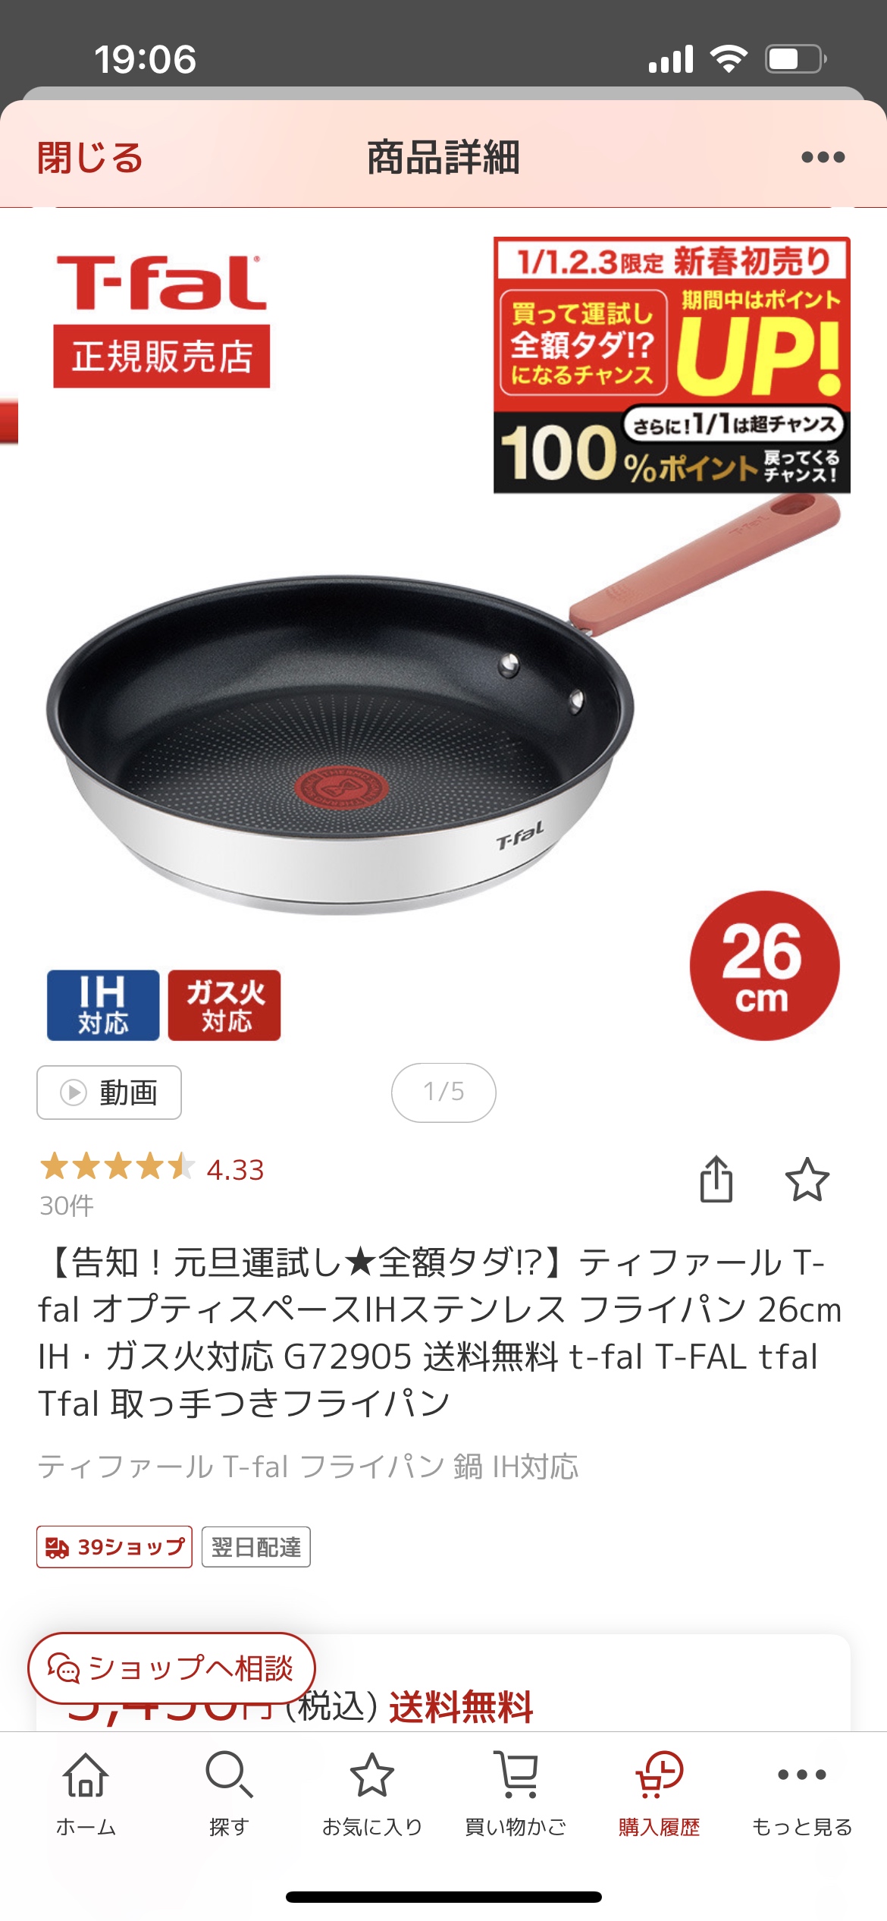Toggle the favorite star for this product
Image resolution: width=887 pixels, height=1921 pixels.
[x=807, y=1179]
